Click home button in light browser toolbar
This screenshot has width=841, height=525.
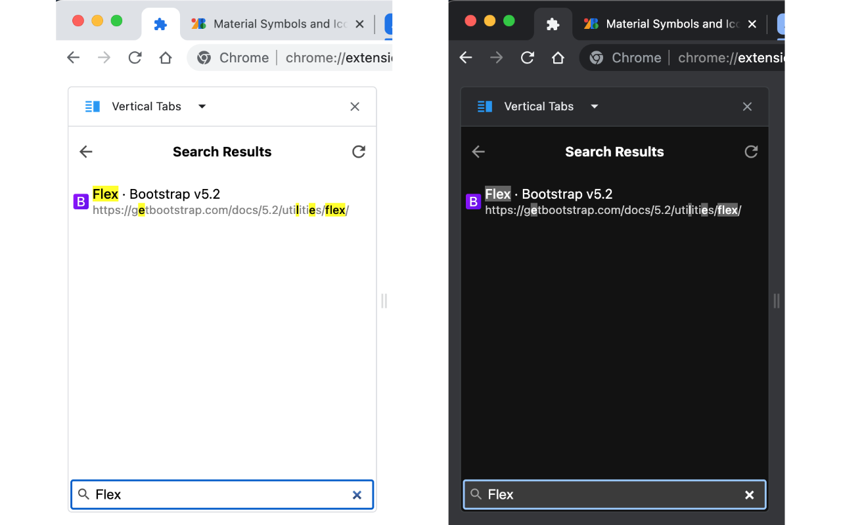pyautogui.click(x=166, y=58)
